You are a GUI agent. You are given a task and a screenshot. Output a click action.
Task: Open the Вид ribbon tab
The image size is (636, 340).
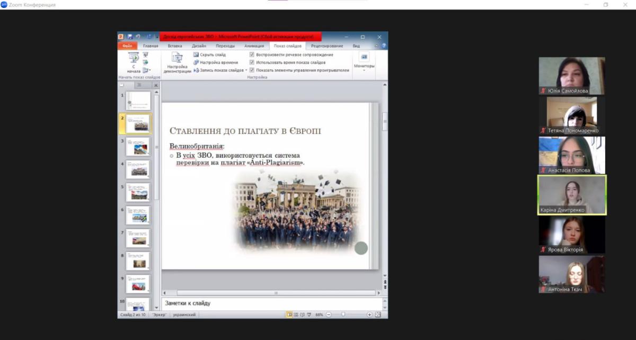click(x=356, y=46)
